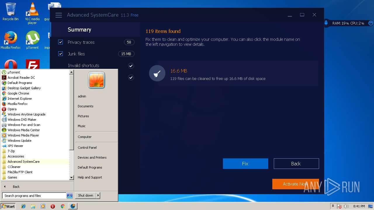Open Windows Media Player taskbar icon
Screen dimensions: 374x210
(43, 206)
